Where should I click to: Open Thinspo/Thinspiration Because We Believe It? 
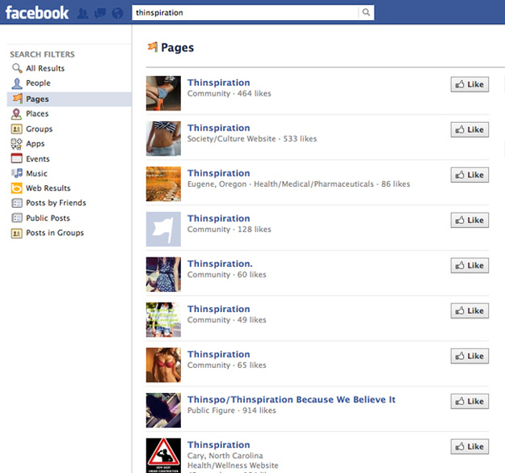click(x=292, y=399)
